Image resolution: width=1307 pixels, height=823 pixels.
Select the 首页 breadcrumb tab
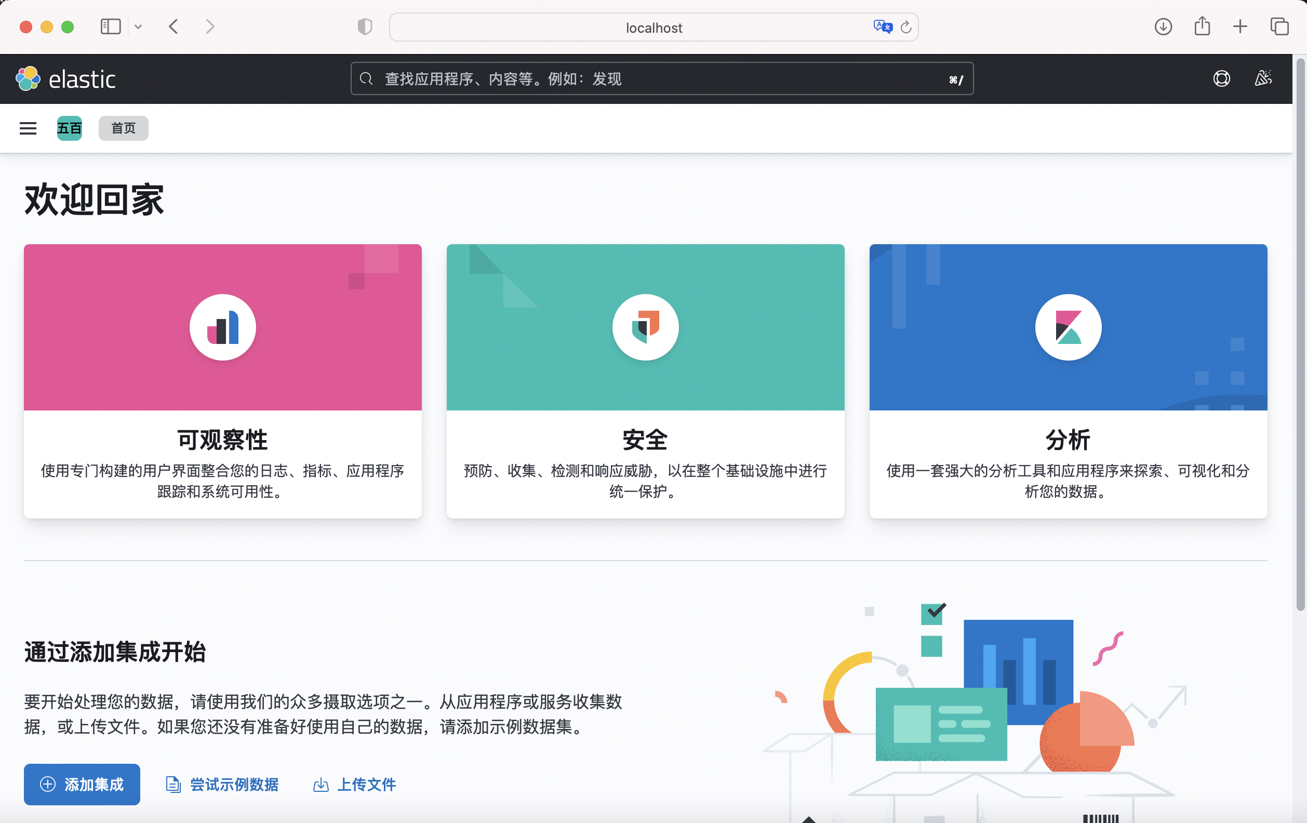(123, 128)
